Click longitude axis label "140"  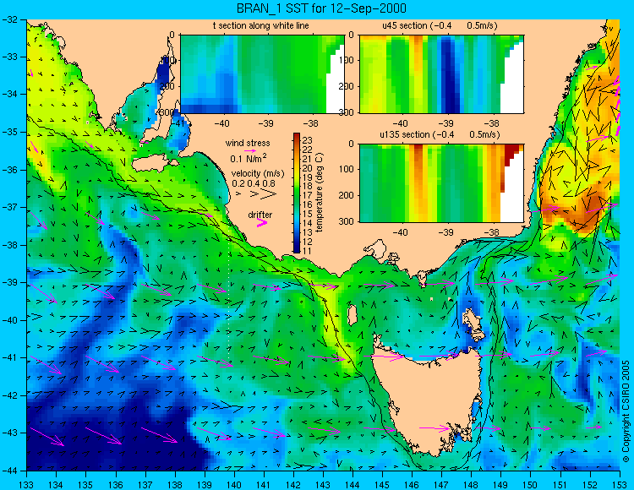234,484
